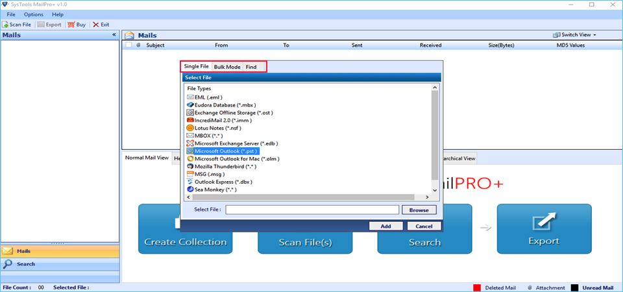623x292 pixels.
Task: Select Mozilla Thunderbird (*.*) file type
Action: click(222, 167)
